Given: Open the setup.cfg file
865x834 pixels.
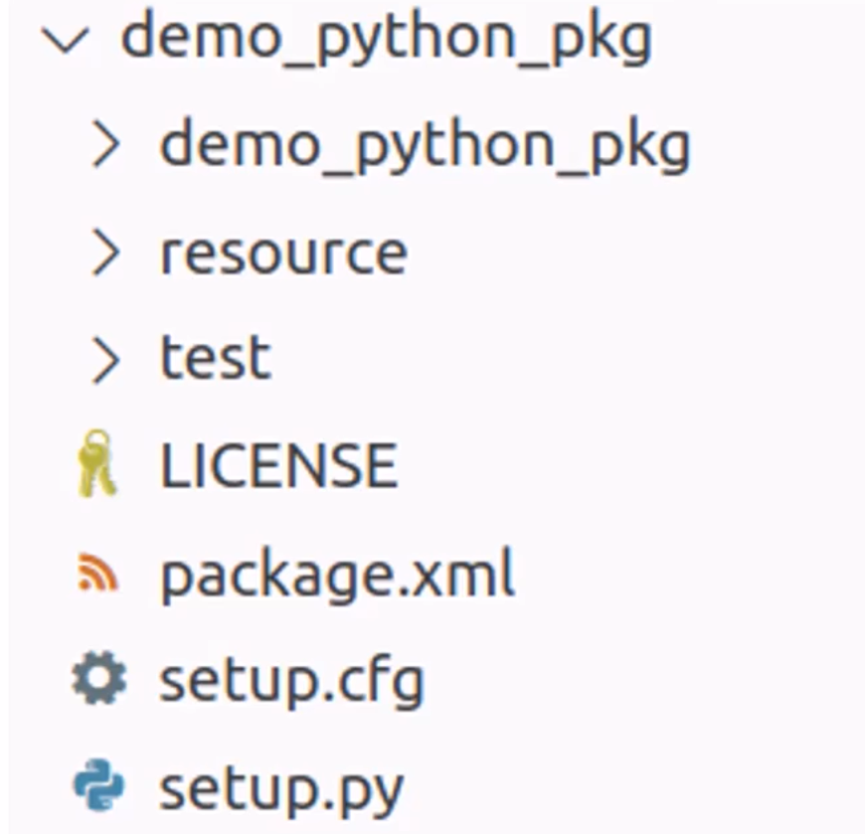Looking at the screenshot, I should pyautogui.click(x=291, y=682).
